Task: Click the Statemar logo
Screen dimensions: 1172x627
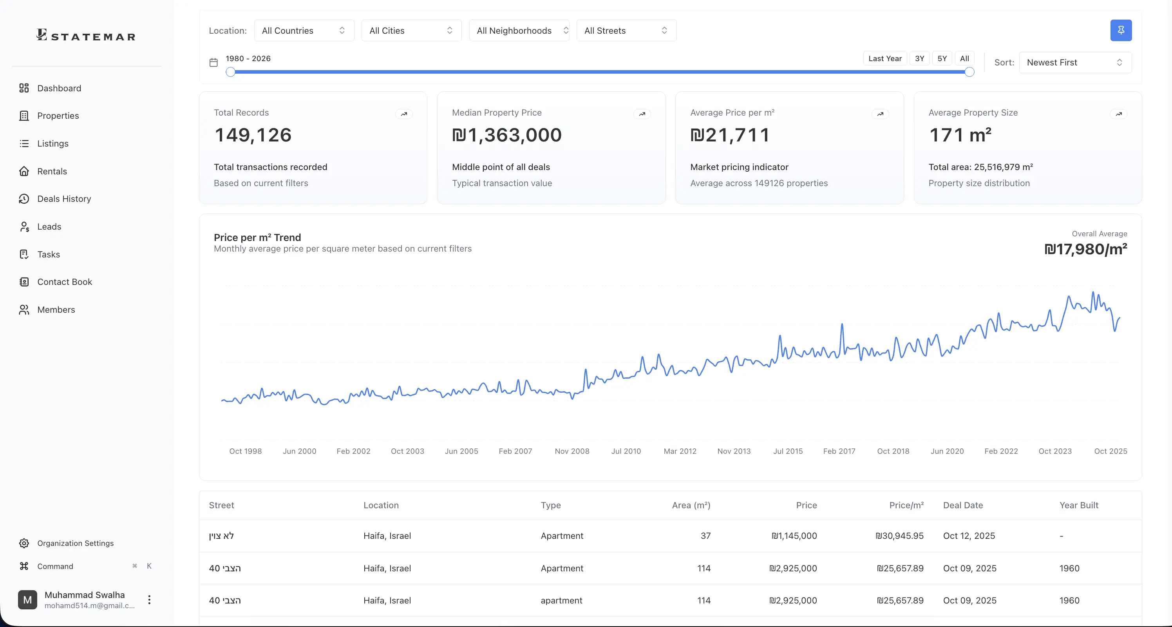Action: (x=86, y=35)
